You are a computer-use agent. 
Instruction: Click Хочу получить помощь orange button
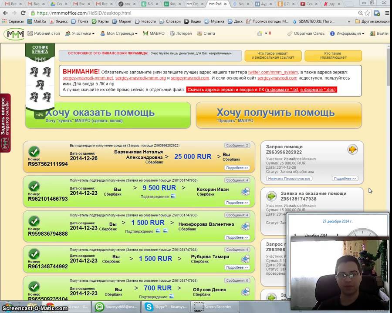coord(279,115)
